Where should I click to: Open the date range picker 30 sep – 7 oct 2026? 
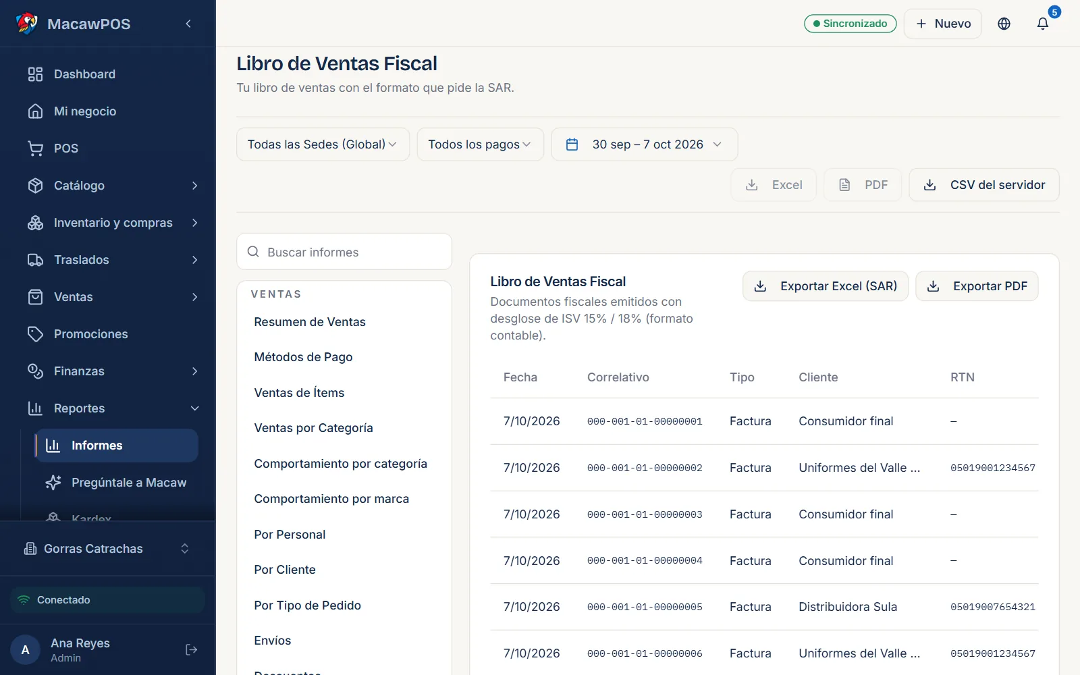pos(645,144)
